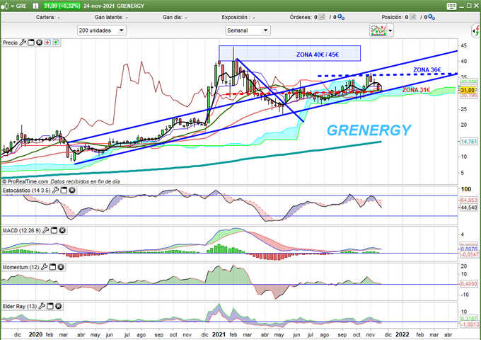This screenshot has width=481, height=340.
Task: Open Estocástico settings wrench
Action: tap(55, 191)
